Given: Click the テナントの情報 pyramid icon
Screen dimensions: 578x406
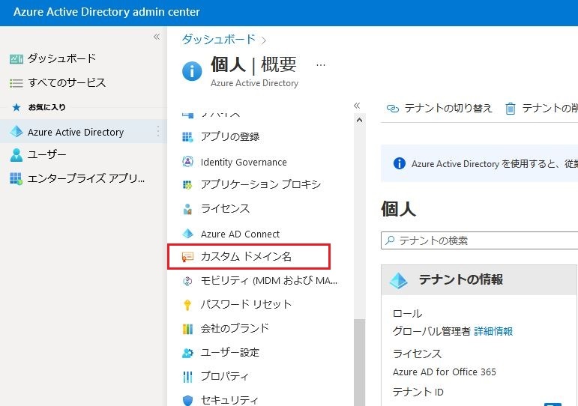Looking at the screenshot, I should click(399, 280).
